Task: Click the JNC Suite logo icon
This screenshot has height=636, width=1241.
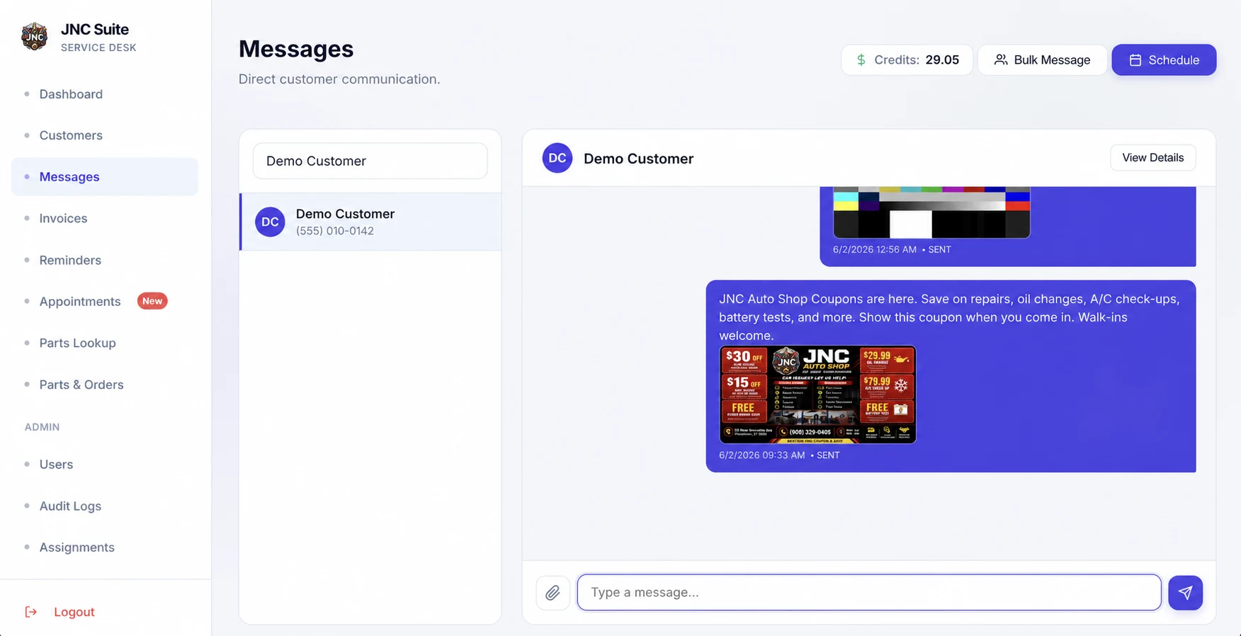Action: [x=34, y=37]
